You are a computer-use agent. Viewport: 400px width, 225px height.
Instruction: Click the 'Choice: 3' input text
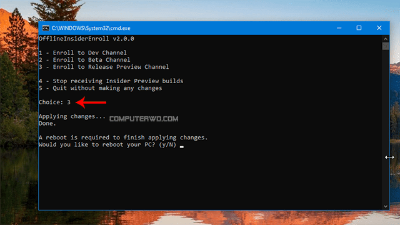click(x=54, y=102)
